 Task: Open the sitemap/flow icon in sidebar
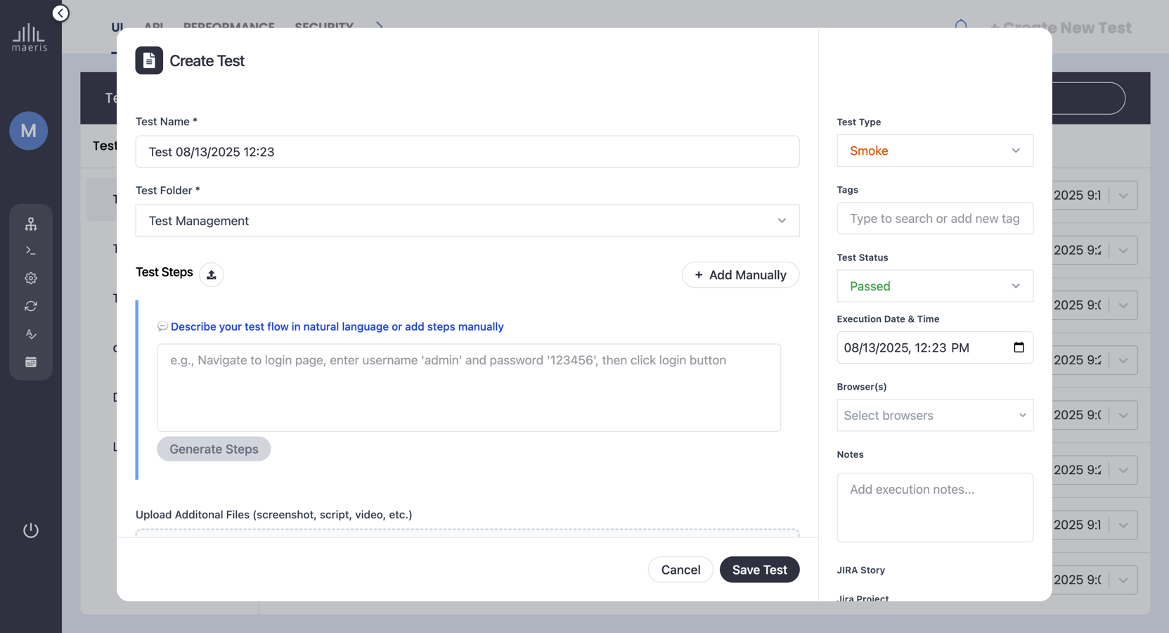[x=31, y=224]
